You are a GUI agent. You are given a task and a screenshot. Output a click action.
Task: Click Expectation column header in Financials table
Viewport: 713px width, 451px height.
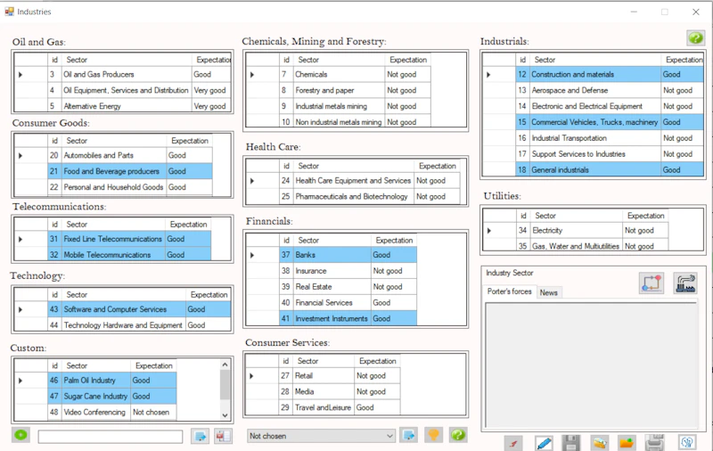click(x=394, y=241)
